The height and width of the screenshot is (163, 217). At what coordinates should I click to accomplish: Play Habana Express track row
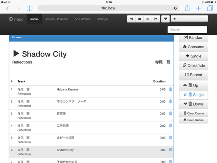[x=91, y=91]
